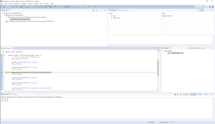The height and width of the screenshot is (124, 215).
Task: Click the Name column header in Variables
Action: click(x=134, y=13)
